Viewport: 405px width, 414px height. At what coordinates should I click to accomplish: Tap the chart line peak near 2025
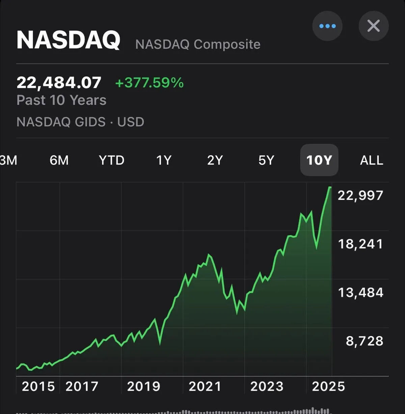point(329,188)
